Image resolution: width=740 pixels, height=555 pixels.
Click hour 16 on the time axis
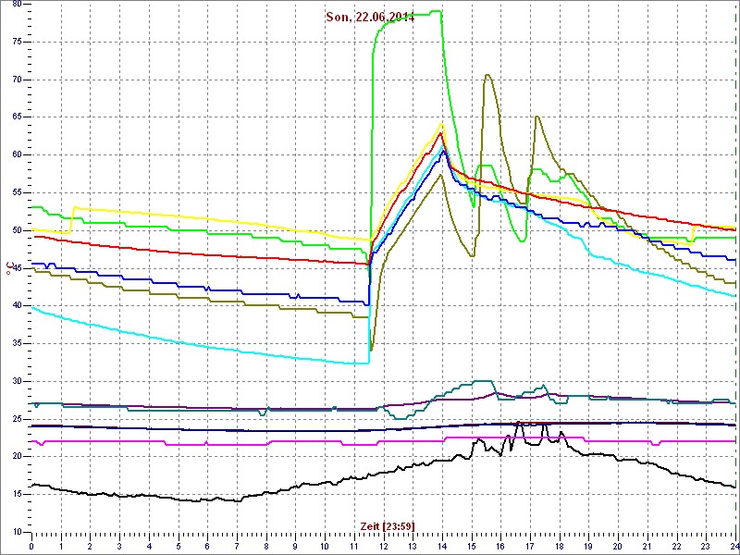500,547
